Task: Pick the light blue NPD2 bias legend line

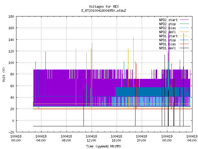Action: [x=184, y=28]
